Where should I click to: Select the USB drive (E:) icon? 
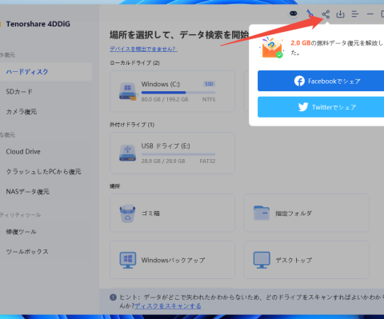127,153
